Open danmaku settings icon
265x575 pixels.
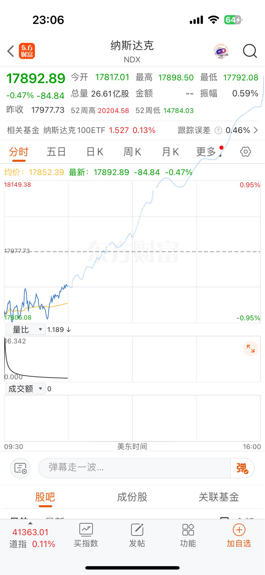tap(20, 468)
